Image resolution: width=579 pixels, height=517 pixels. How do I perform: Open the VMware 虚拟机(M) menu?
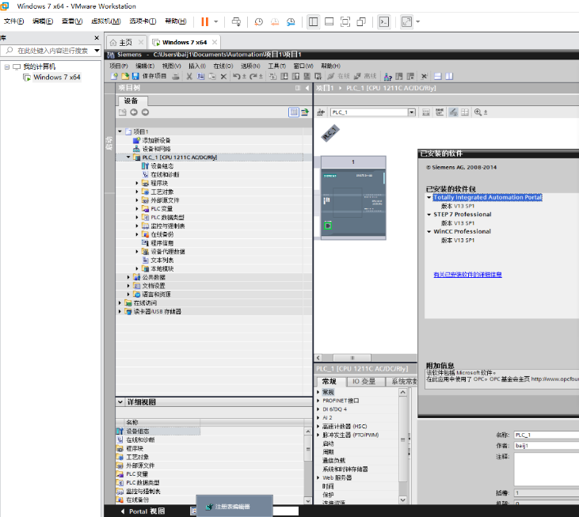[106, 21]
